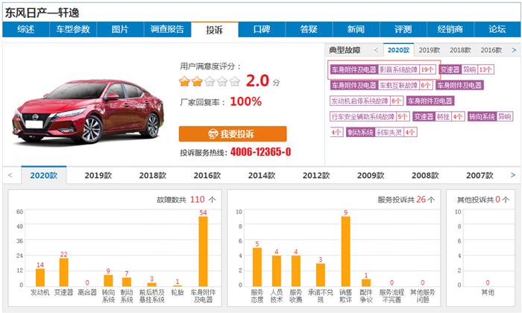The width and height of the screenshot is (522, 313).
Task: Click the red Nissan Sylphy car image
Action: click(88, 112)
